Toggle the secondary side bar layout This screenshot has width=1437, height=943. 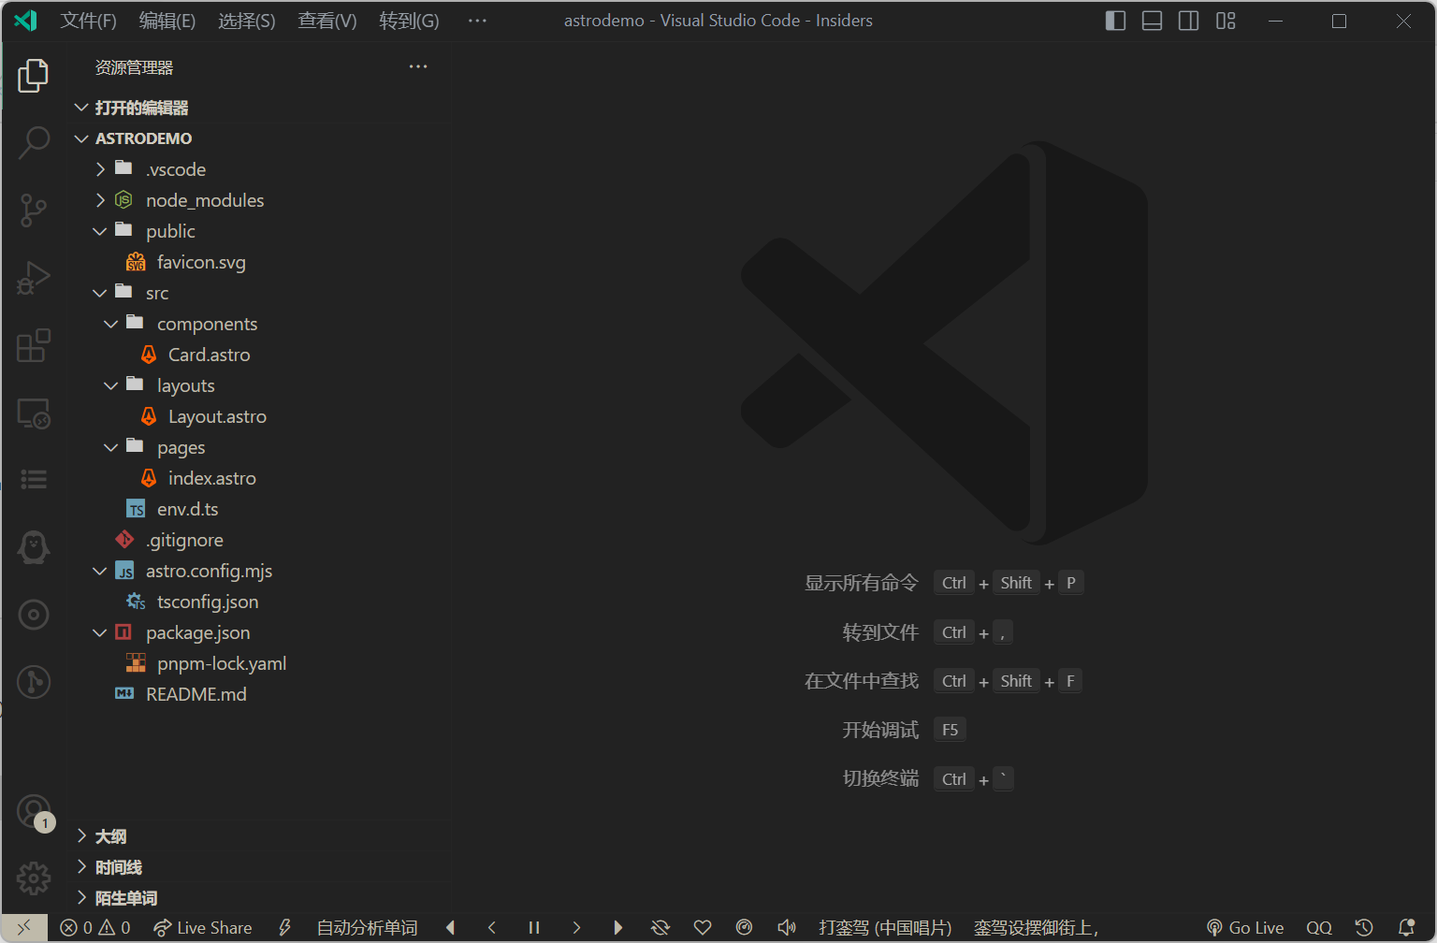click(x=1188, y=21)
